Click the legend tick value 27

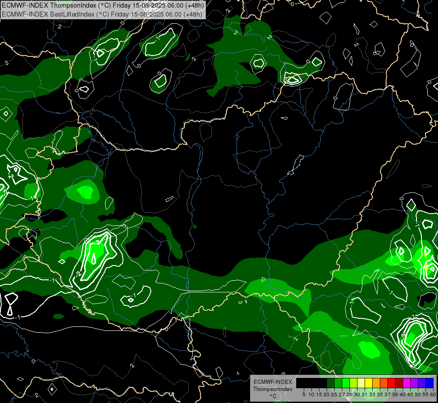(342, 394)
